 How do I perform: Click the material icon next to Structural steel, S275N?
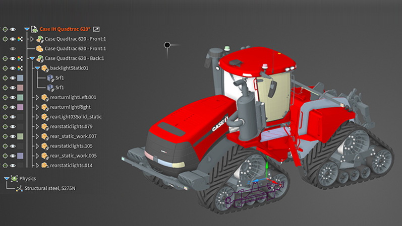tap(19, 189)
